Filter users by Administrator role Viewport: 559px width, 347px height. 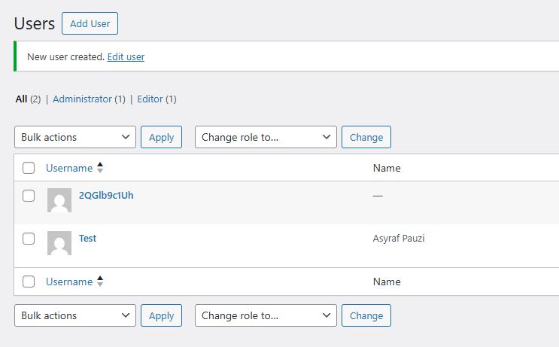tap(82, 99)
